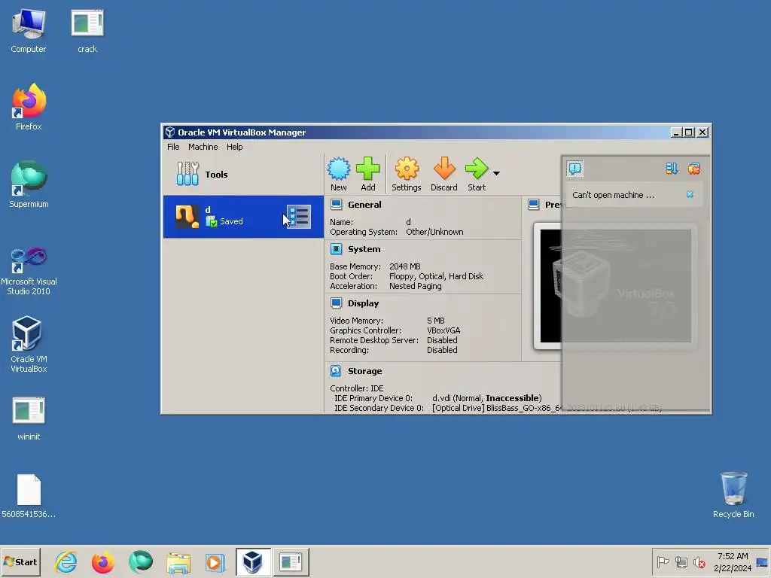Click the Remote Desktop Server Disabled value
This screenshot has width=771, height=578.
[442, 340]
